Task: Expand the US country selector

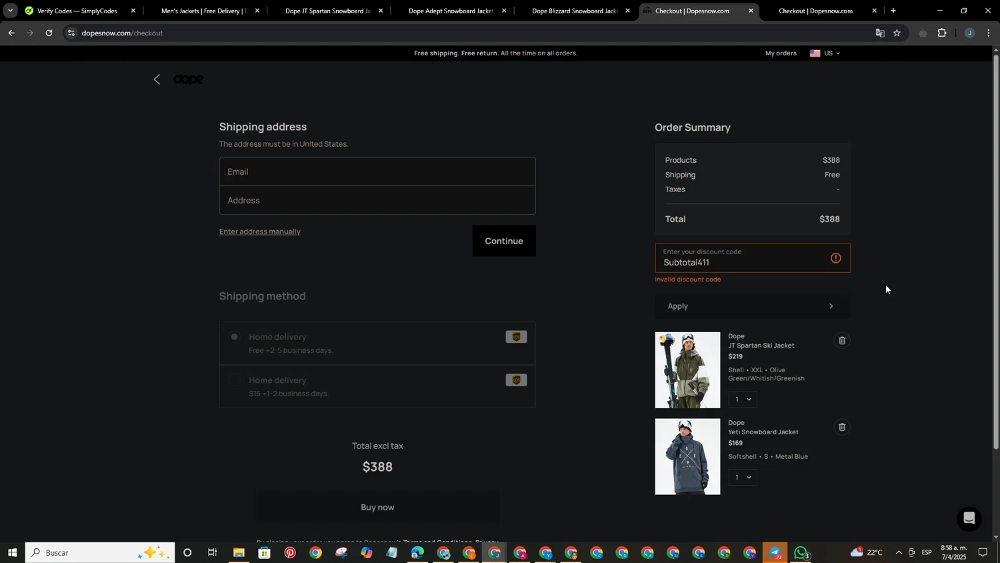Action: pyautogui.click(x=826, y=53)
